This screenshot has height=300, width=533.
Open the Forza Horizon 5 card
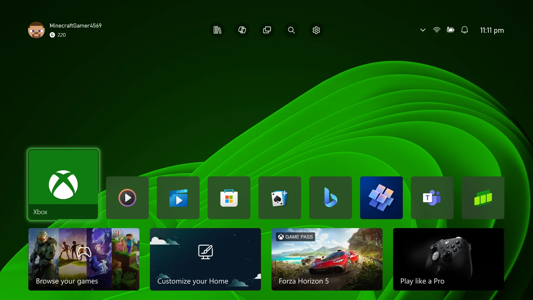pos(327,259)
